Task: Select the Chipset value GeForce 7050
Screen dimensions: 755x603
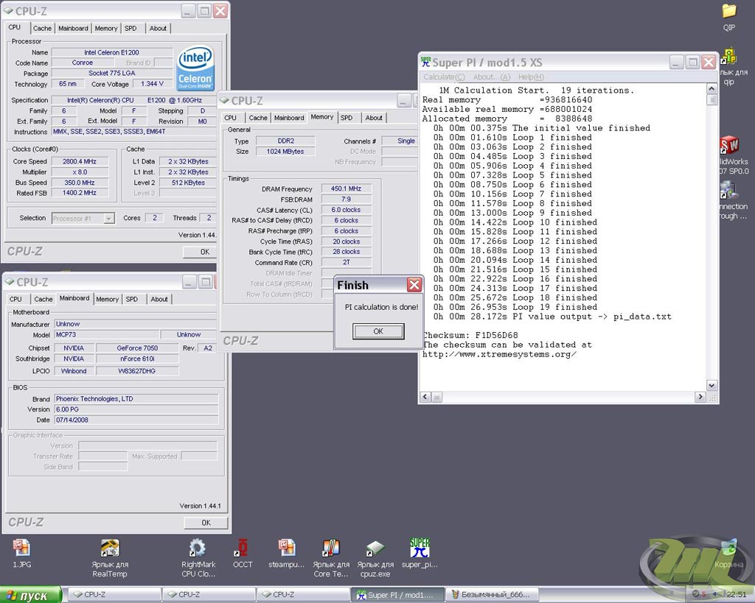Action: click(x=137, y=348)
